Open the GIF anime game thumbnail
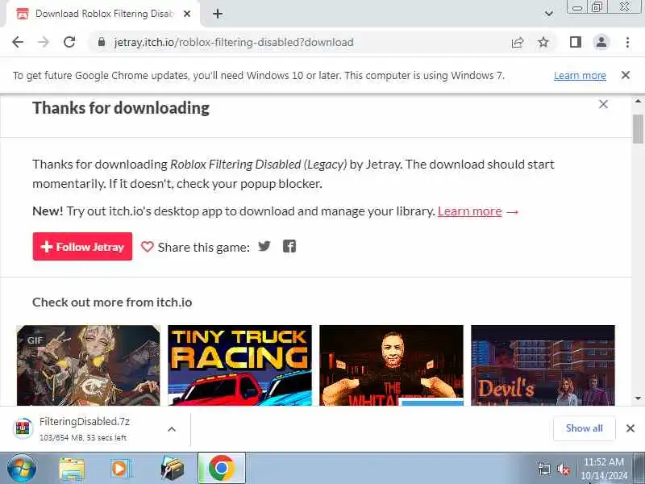The width and height of the screenshot is (645, 484). point(88,365)
